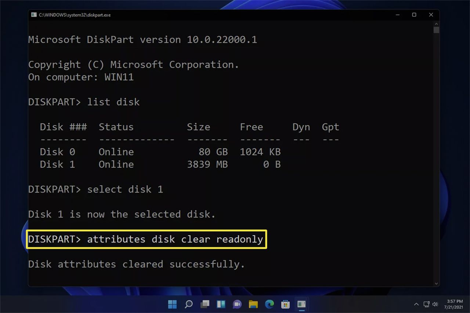Click 'attributes disk clear readonly' command
This screenshot has width=470, height=313.
[x=175, y=239]
